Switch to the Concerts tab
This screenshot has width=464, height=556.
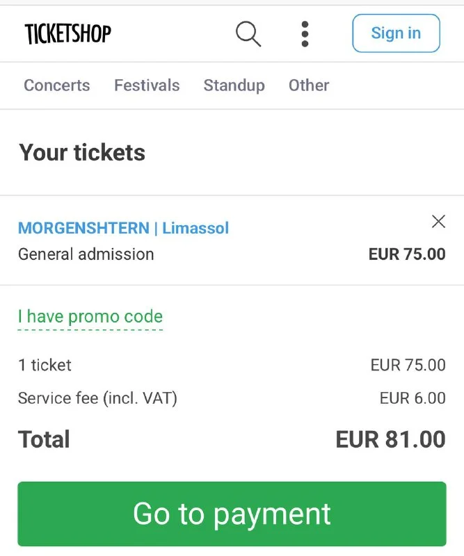(x=57, y=85)
